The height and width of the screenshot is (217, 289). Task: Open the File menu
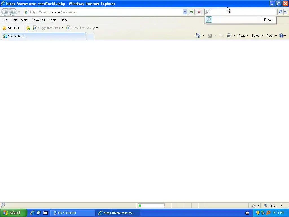click(x=5, y=20)
